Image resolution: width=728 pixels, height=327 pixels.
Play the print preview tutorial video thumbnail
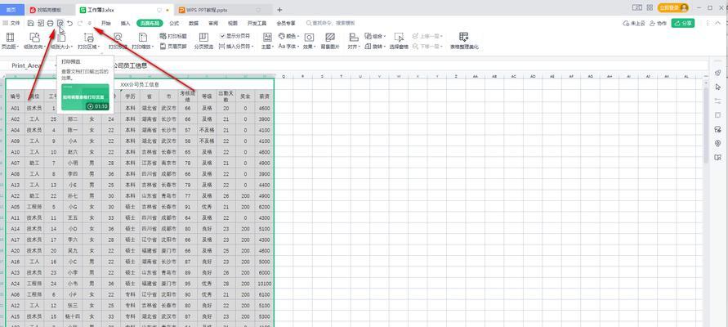pos(86,97)
